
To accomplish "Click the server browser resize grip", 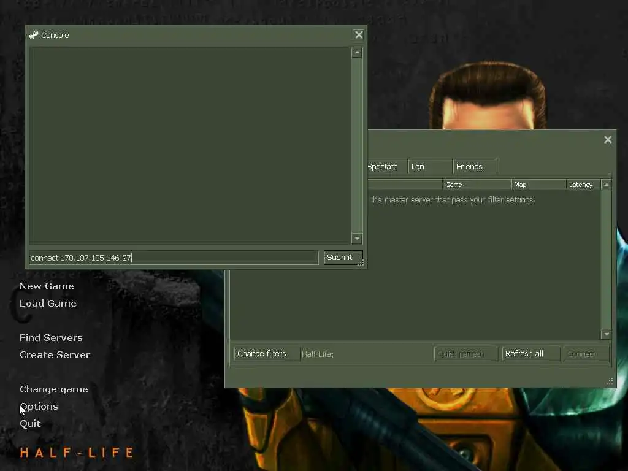I will click(610, 381).
